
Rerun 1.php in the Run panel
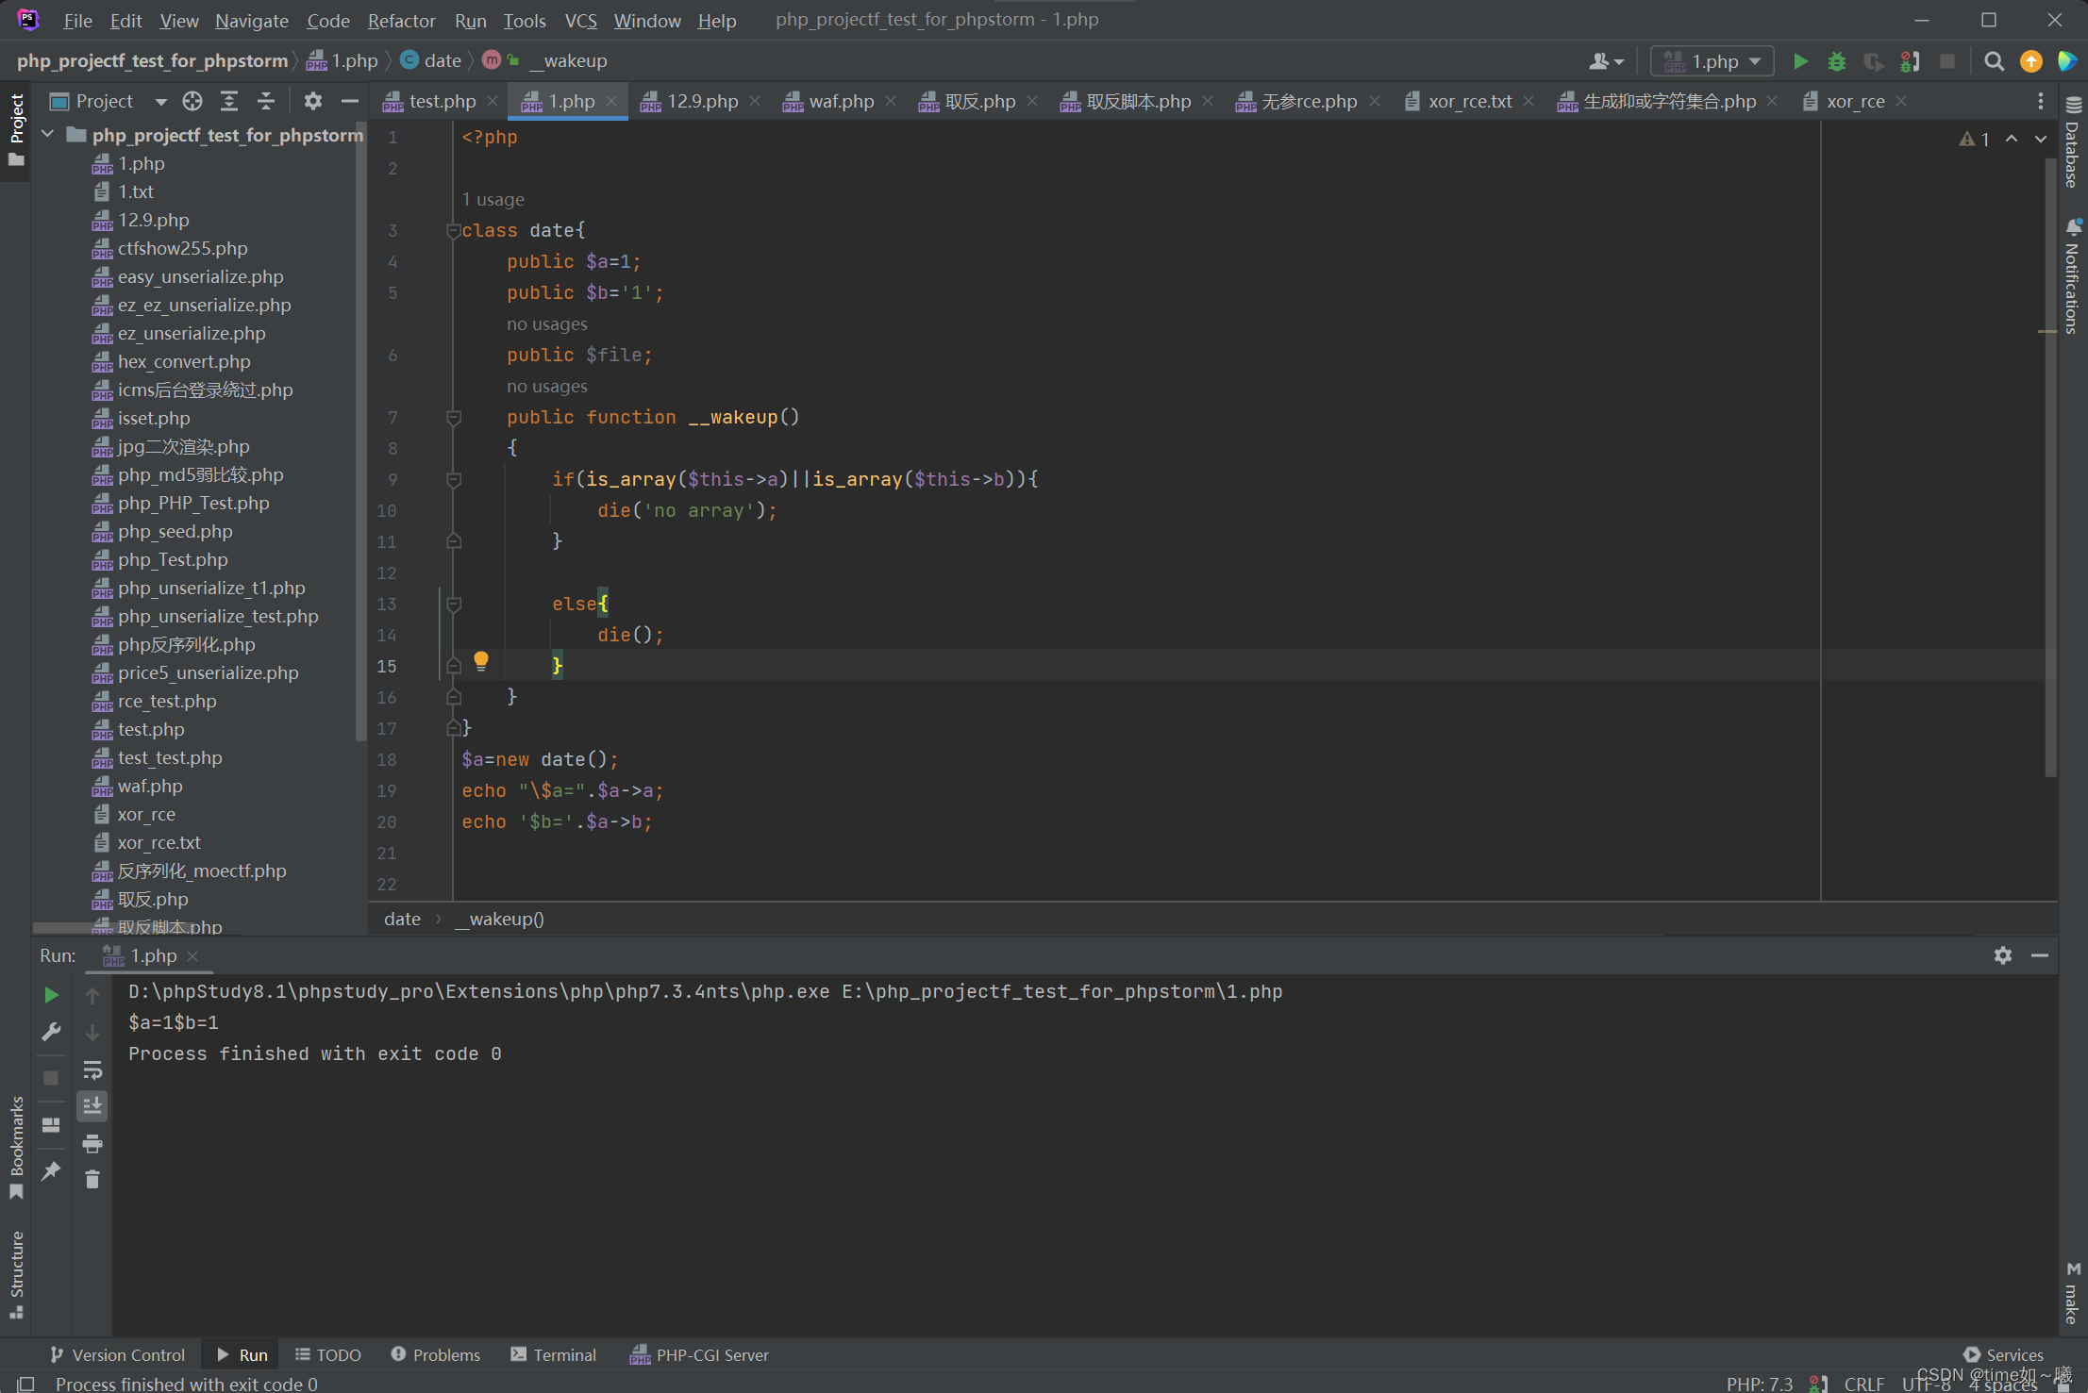[x=52, y=995]
